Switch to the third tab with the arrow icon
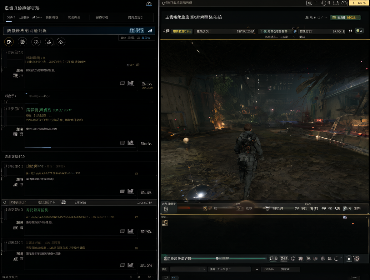 (x=37, y=17)
